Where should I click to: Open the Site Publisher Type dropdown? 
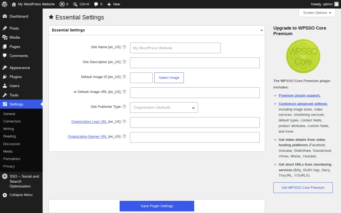(164, 108)
